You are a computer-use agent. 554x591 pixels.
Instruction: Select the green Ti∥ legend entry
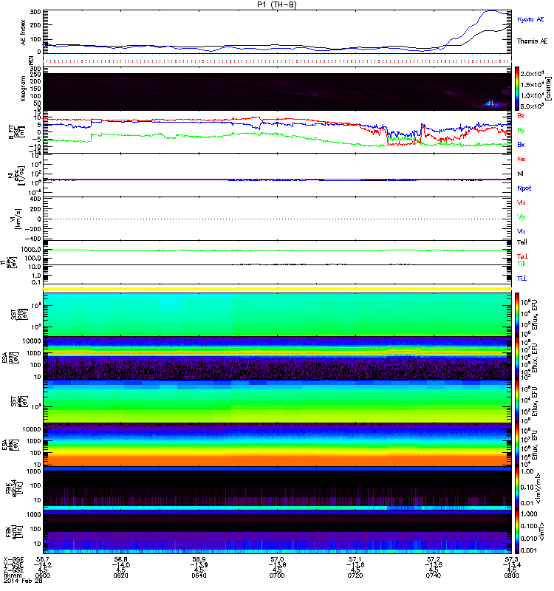[521, 264]
